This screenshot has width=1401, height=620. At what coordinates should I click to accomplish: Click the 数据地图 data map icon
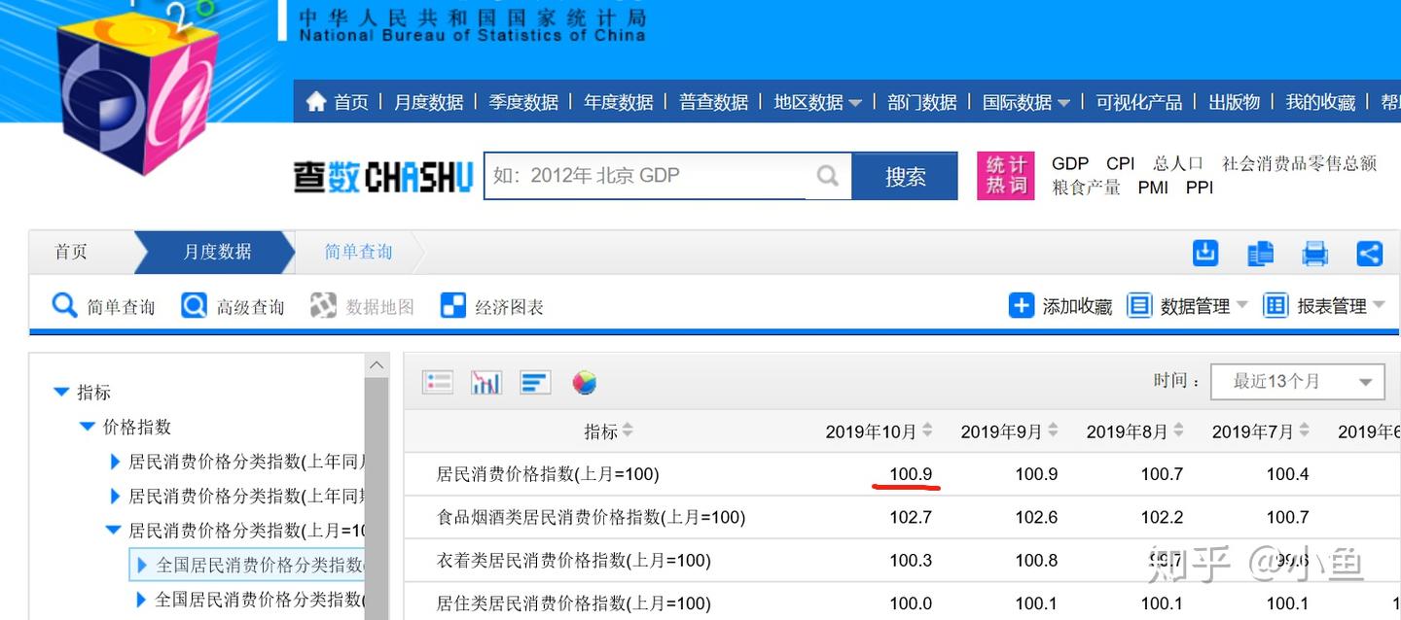click(323, 305)
